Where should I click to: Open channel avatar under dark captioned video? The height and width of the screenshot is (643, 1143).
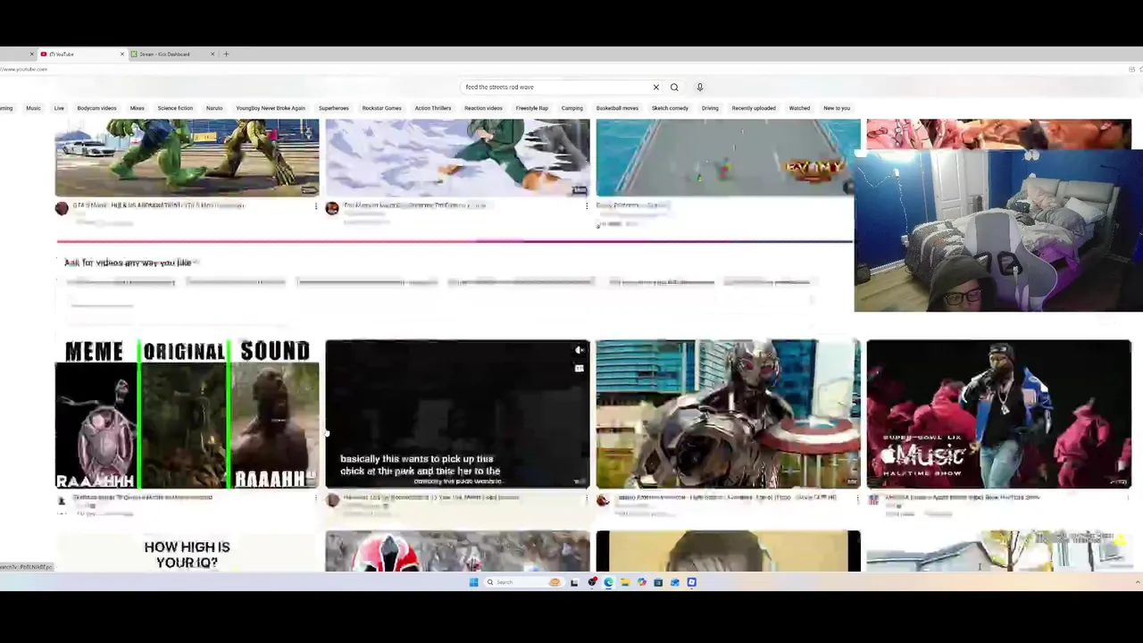coord(332,501)
